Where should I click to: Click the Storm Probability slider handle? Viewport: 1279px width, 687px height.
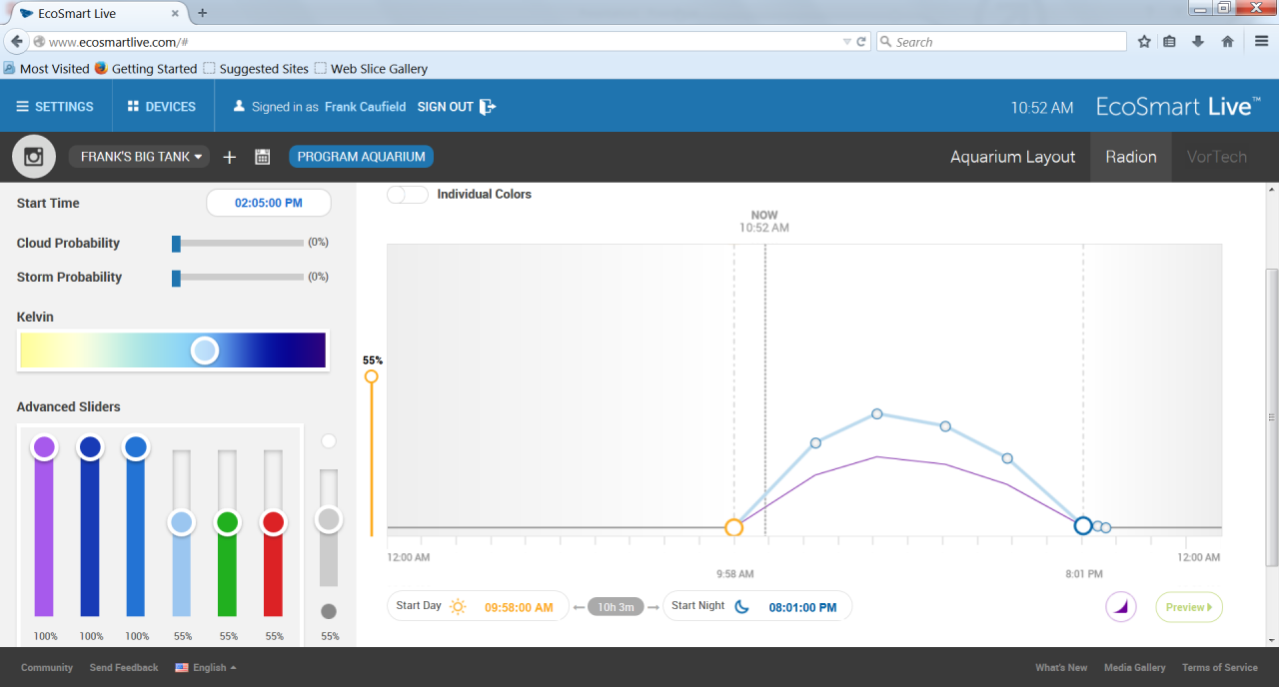tap(176, 278)
